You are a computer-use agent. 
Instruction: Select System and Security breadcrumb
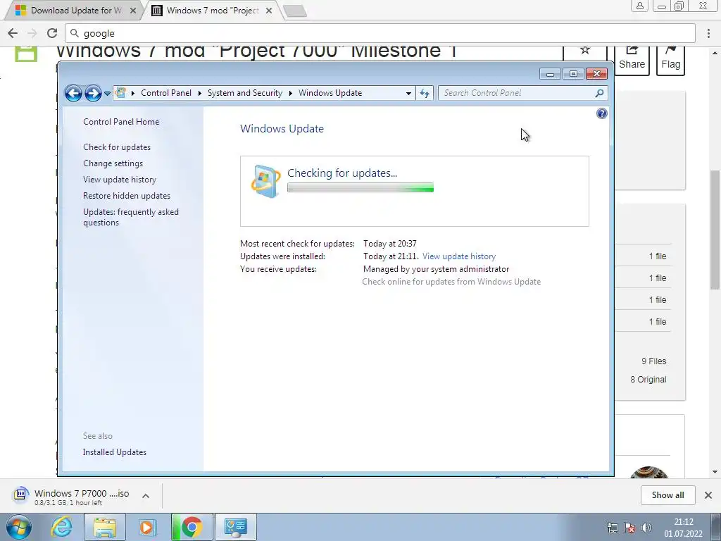click(x=244, y=93)
